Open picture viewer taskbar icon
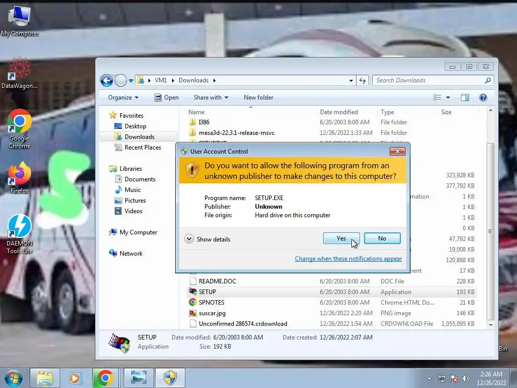The image size is (517, 388). (x=138, y=378)
